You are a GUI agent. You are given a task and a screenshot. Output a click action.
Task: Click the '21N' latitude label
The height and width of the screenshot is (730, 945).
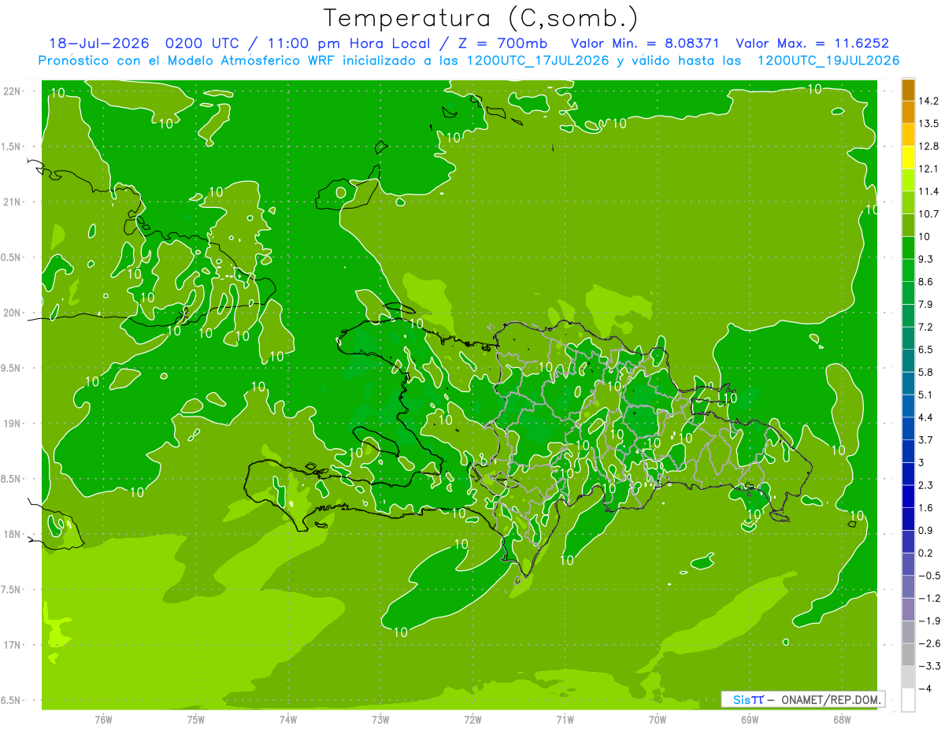click(x=13, y=202)
